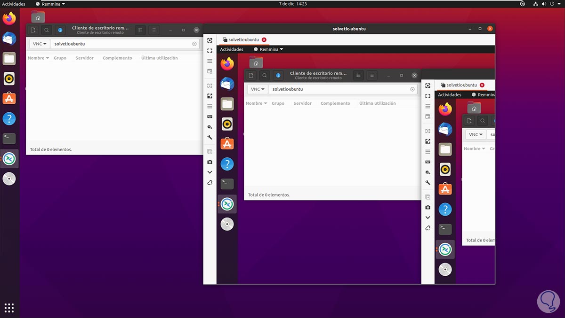This screenshot has height=318, width=565.
Task: Click camera screenshot icon in nested session toolbar
Action: pos(428,207)
